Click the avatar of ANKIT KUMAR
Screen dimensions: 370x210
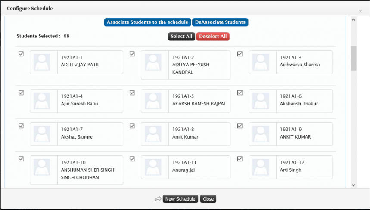click(x=261, y=134)
